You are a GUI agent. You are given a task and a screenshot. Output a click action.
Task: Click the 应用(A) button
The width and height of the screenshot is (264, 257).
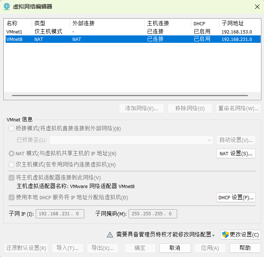[210, 248]
